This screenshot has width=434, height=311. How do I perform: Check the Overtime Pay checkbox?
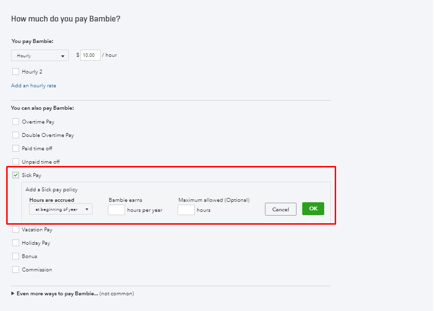pos(16,122)
